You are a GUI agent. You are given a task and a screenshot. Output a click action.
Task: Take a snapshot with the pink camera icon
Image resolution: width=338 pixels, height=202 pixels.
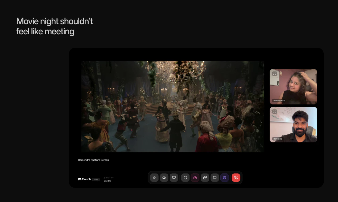tap(195, 178)
